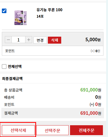
Task: Apply the quantity with the 변경 button
Action: point(40,40)
